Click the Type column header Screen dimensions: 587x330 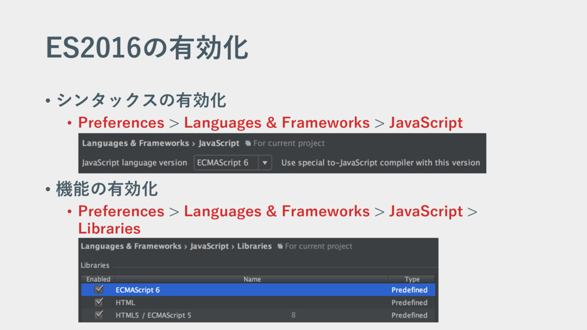[412, 279]
